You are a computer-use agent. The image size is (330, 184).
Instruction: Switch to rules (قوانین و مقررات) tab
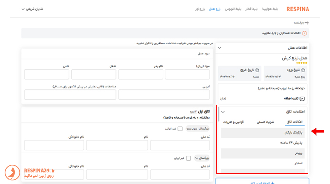click(x=233, y=122)
